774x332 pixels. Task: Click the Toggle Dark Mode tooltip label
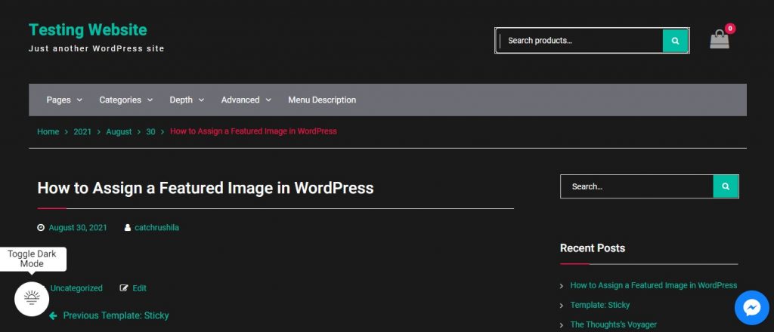point(32,259)
